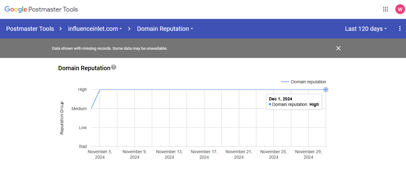This screenshot has height=180, width=406.
Task: Click the breadcrumb chevron after Postmaster Tools
Action: coord(61,29)
